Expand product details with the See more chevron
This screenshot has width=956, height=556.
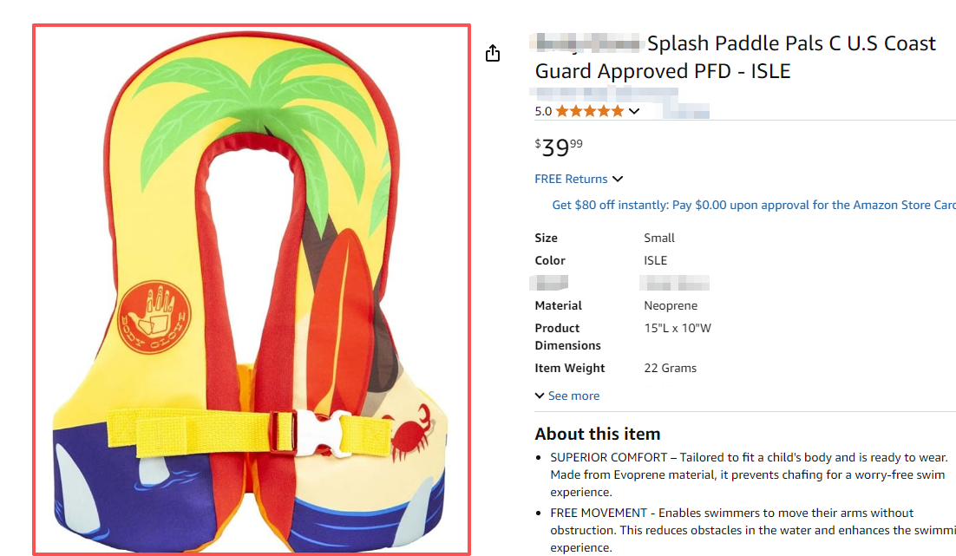[x=540, y=396]
